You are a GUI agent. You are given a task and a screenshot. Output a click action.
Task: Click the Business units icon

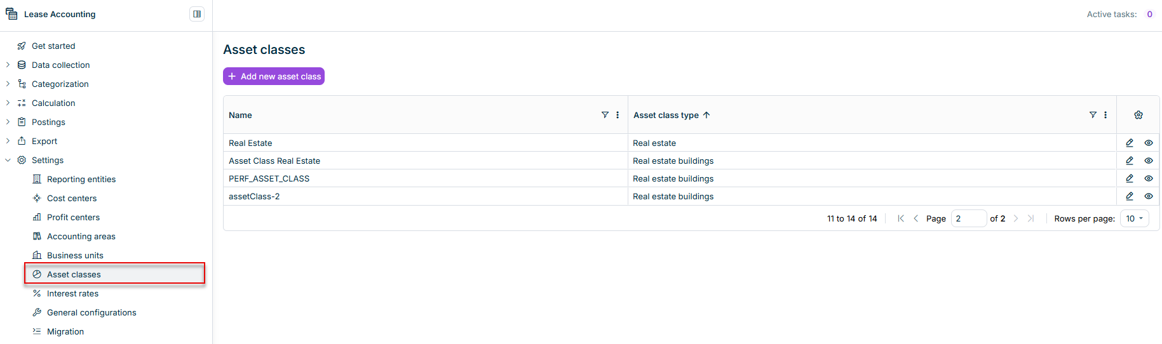(37, 255)
